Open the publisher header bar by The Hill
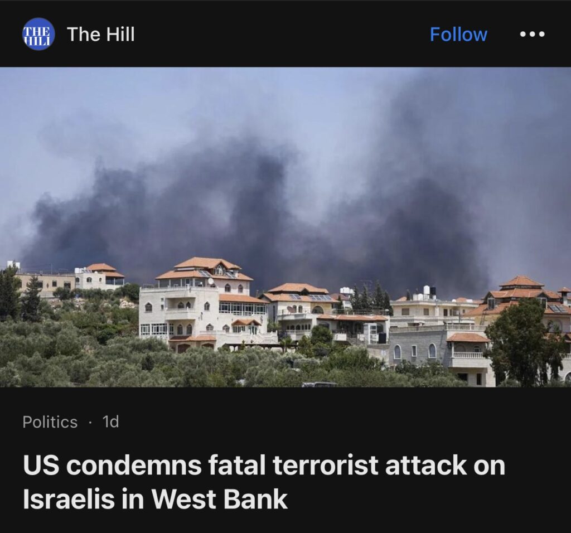The width and height of the screenshot is (571, 533). 285,34
